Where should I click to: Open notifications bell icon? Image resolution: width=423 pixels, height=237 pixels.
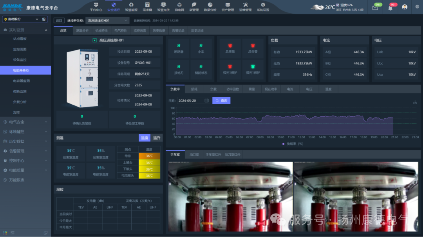(x=390, y=8)
